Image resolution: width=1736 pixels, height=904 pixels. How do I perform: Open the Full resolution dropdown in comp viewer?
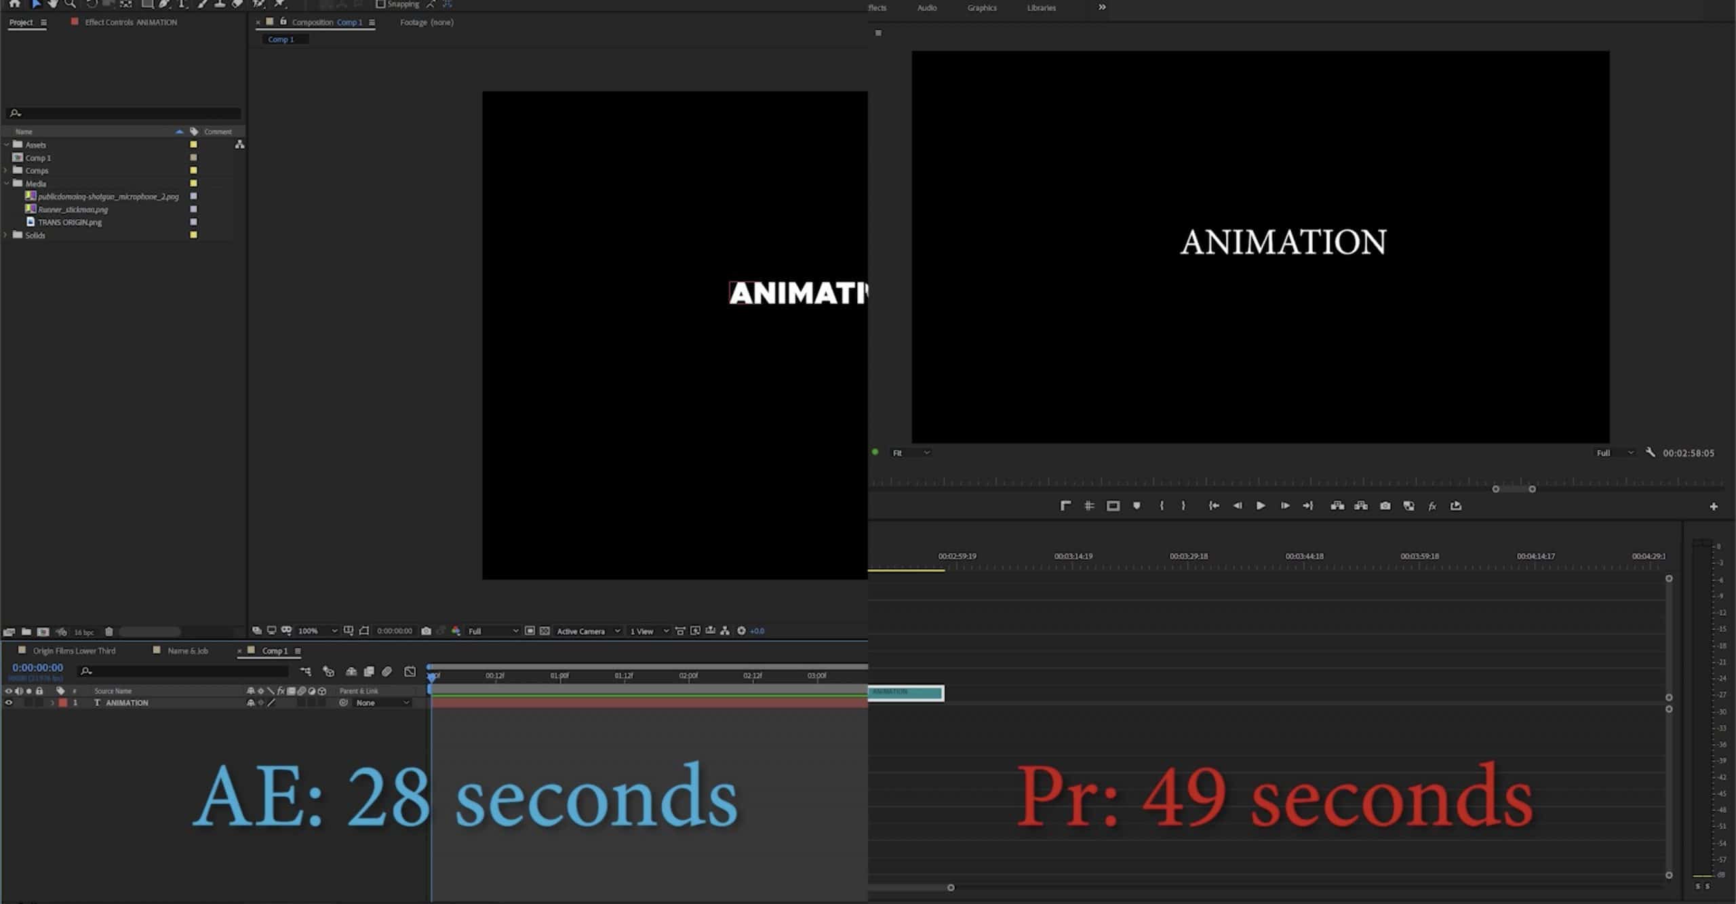tap(493, 631)
